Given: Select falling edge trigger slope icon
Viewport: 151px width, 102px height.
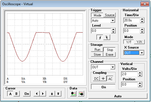Looking at the screenshot, I should tap(107, 37).
